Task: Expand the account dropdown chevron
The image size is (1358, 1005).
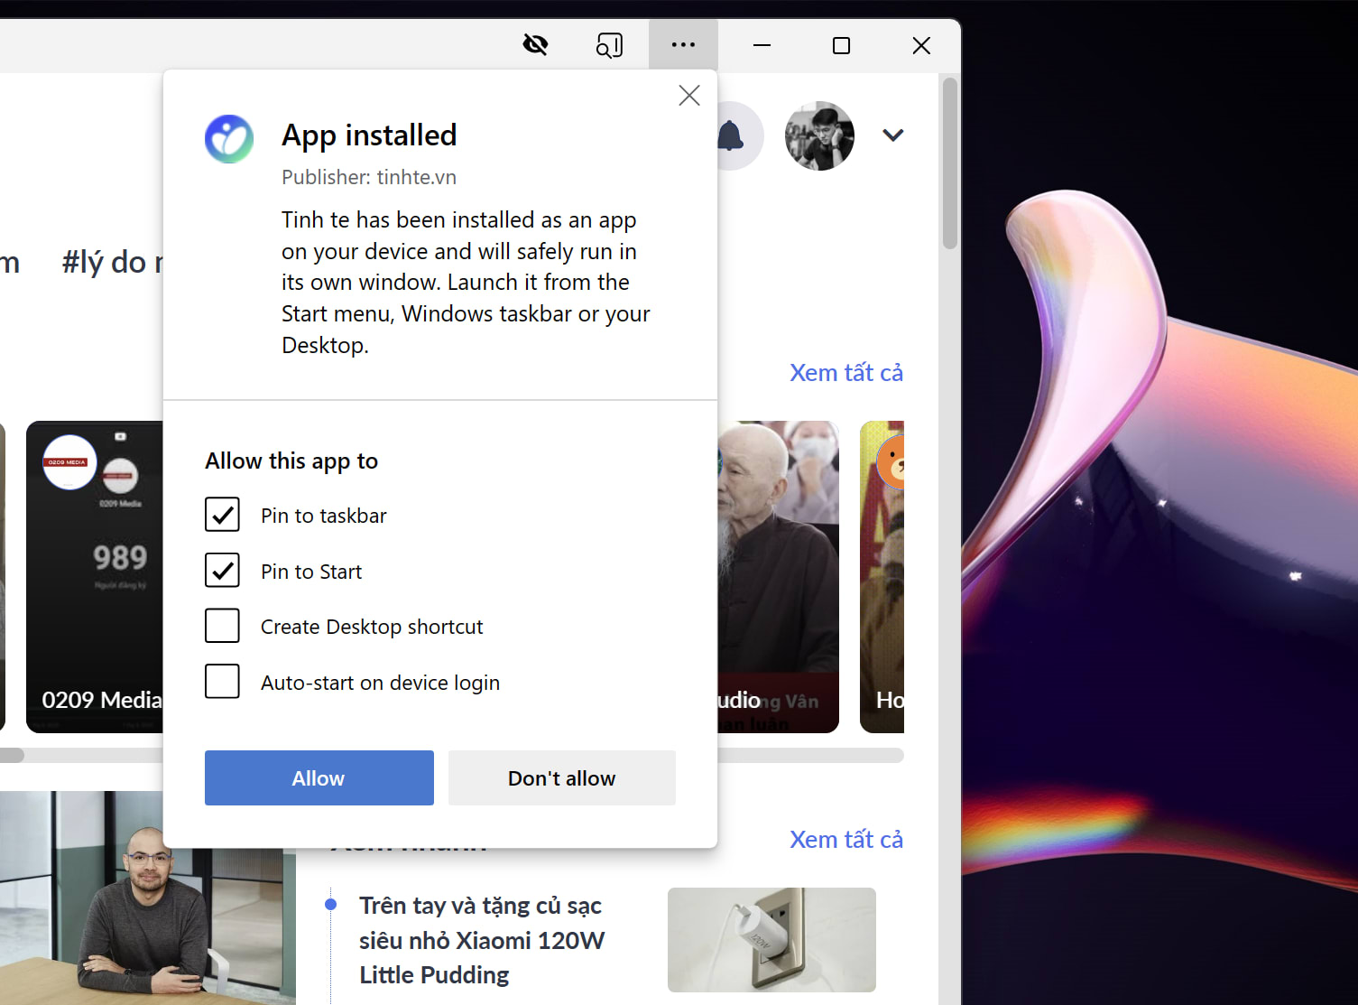Action: [x=892, y=135]
